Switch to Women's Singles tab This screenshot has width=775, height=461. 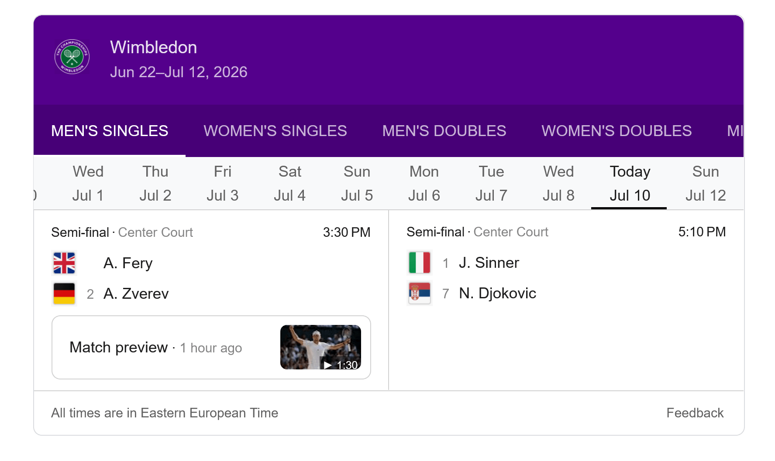(x=275, y=131)
